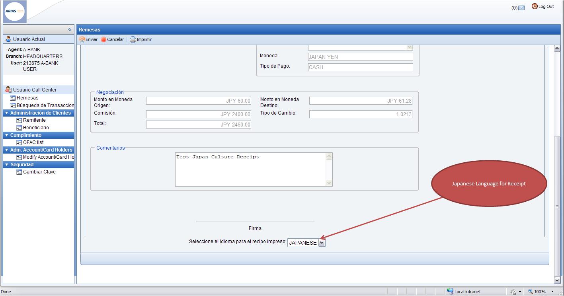Viewport: 564px width, 296px height.
Task: Open the mail inbox envelope icon
Action: (521, 8)
